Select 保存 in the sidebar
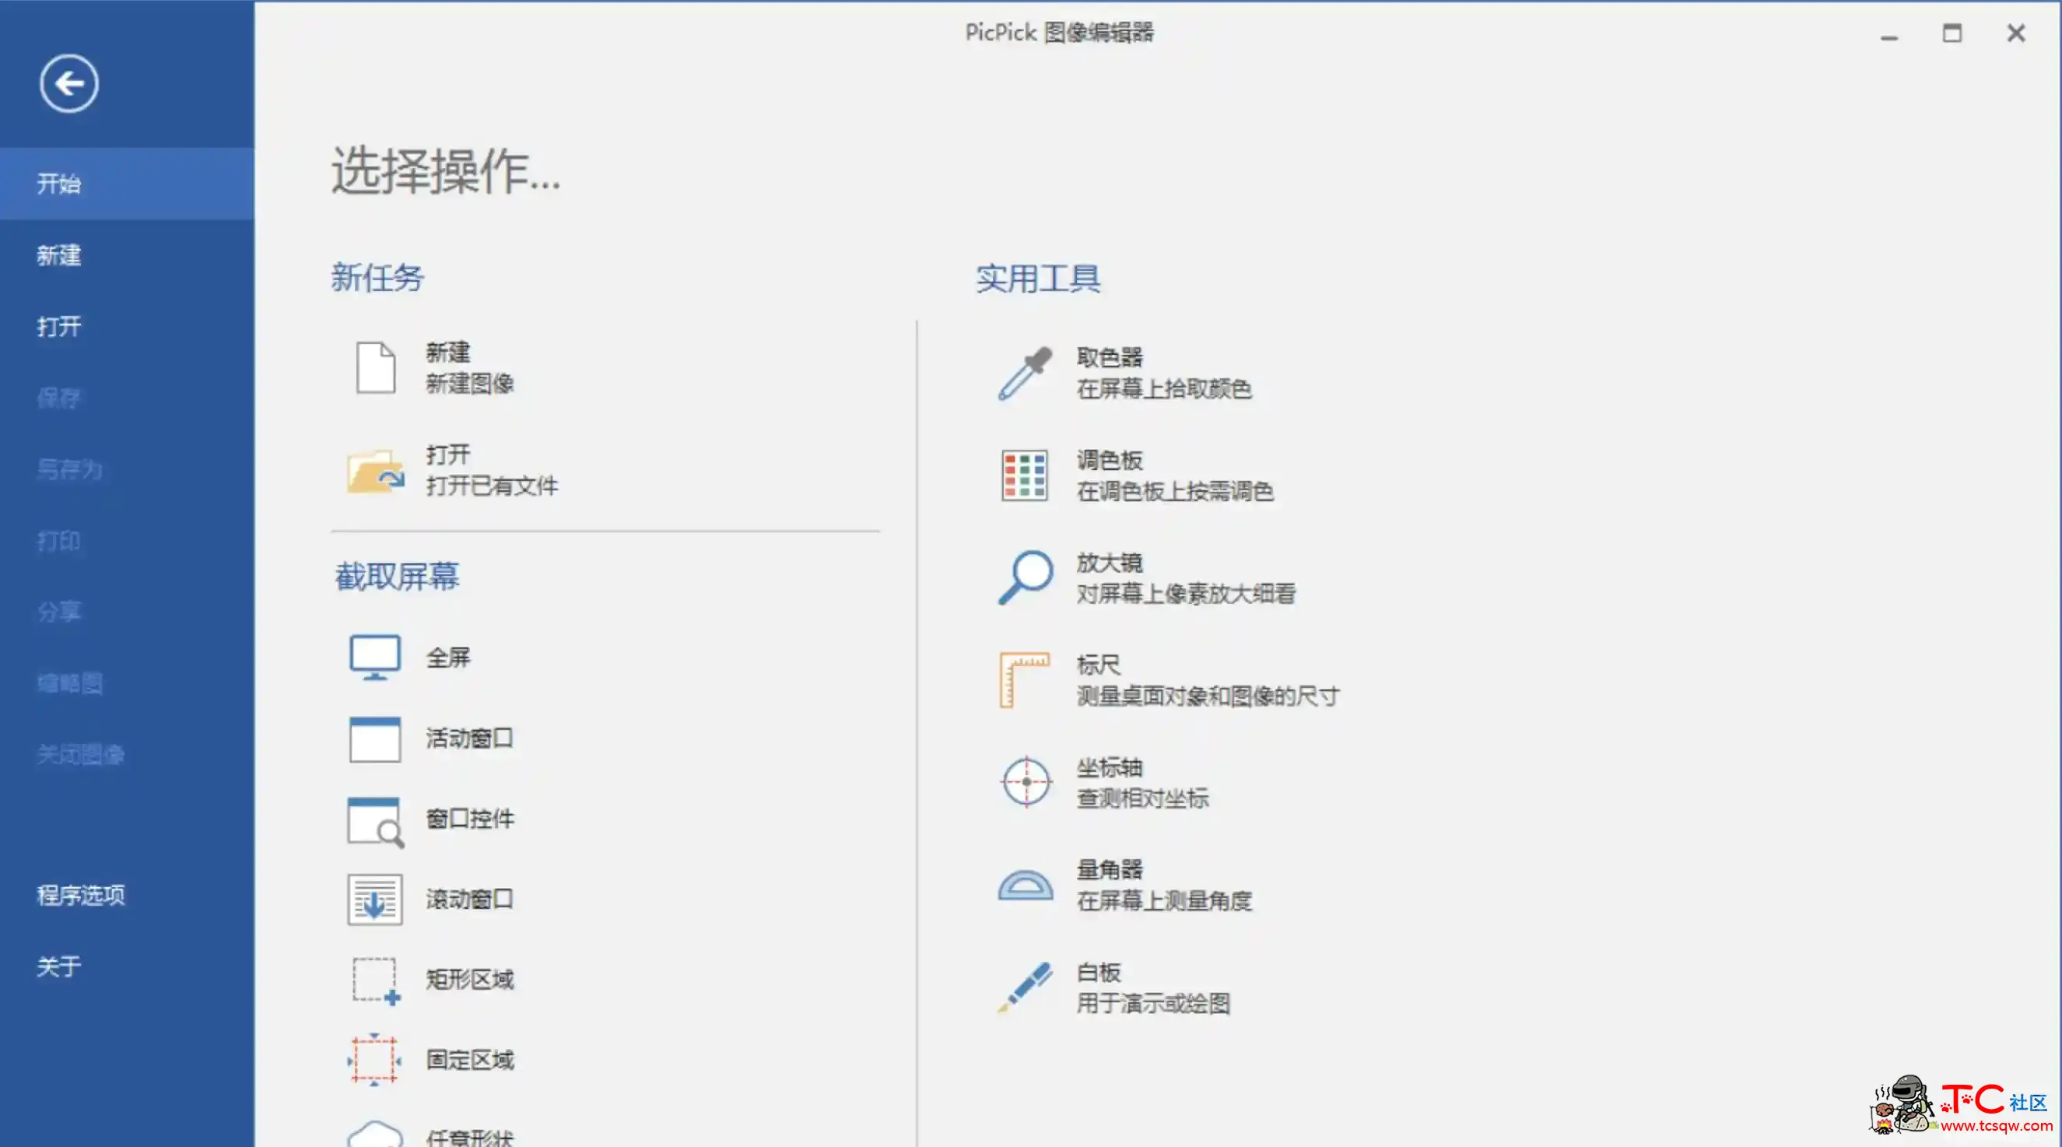 pos(128,398)
